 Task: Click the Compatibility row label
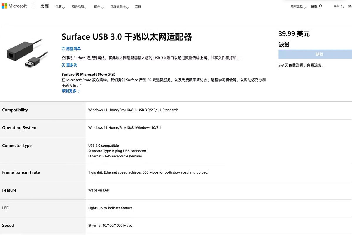click(x=15, y=110)
